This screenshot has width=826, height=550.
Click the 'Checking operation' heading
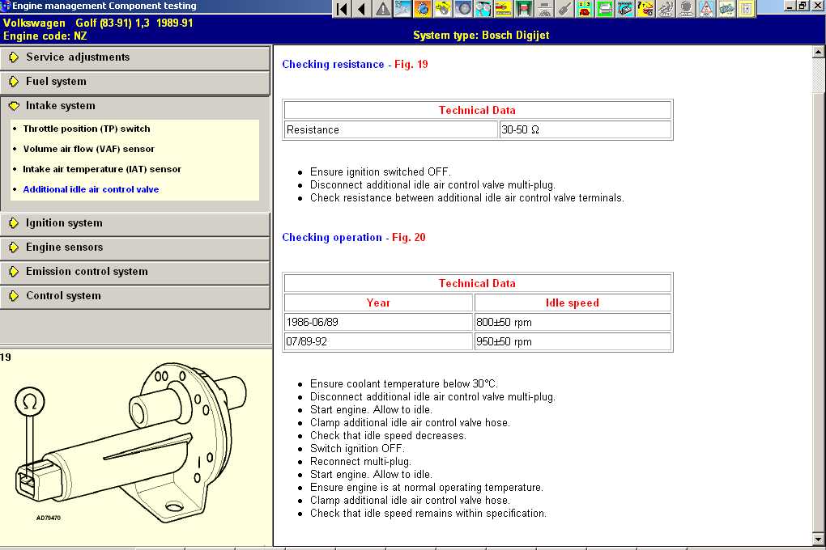click(332, 237)
